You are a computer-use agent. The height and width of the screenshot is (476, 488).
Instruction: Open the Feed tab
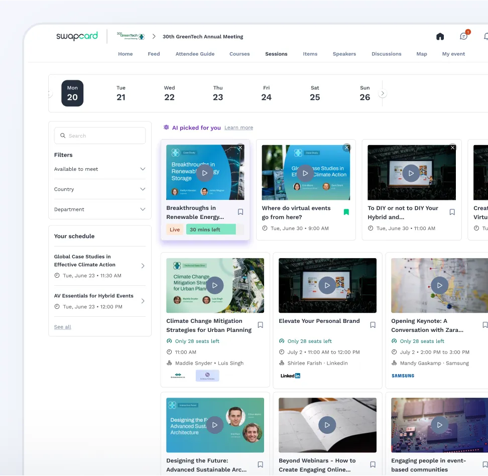154,54
